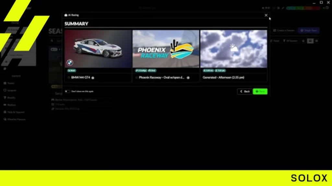The width and height of the screenshot is (332, 186).
Task: Click the Results trophy icon
Action: (x=5, y=98)
